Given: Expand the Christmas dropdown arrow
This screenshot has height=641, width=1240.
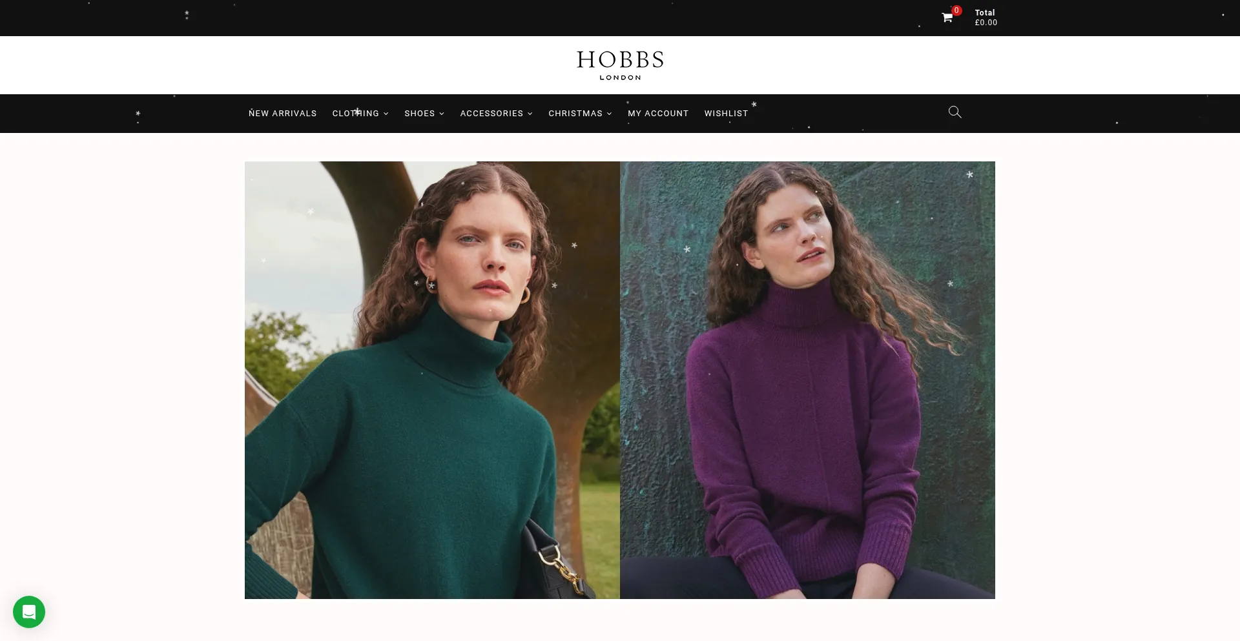Looking at the screenshot, I should click(609, 114).
